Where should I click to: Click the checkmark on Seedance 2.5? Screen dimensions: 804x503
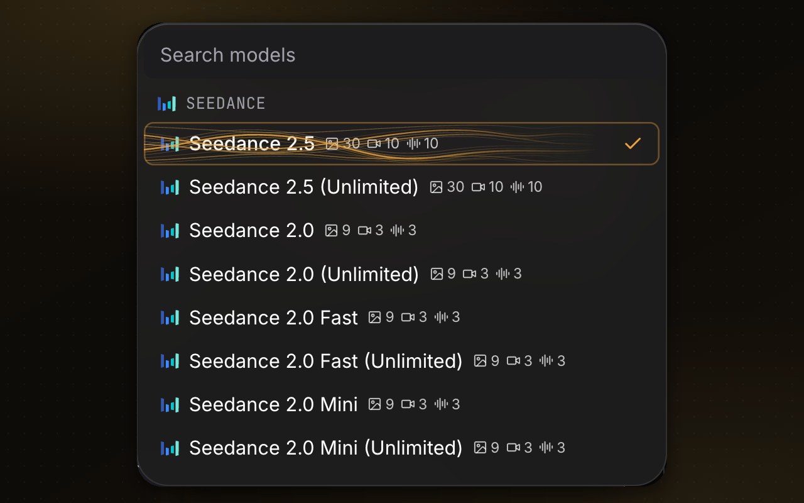pos(633,144)
